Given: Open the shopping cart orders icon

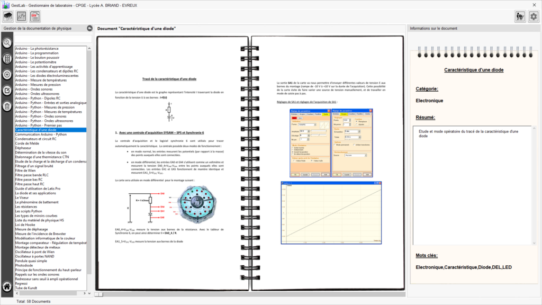Looking at the screenshot, I should click(x=520, y=16).
